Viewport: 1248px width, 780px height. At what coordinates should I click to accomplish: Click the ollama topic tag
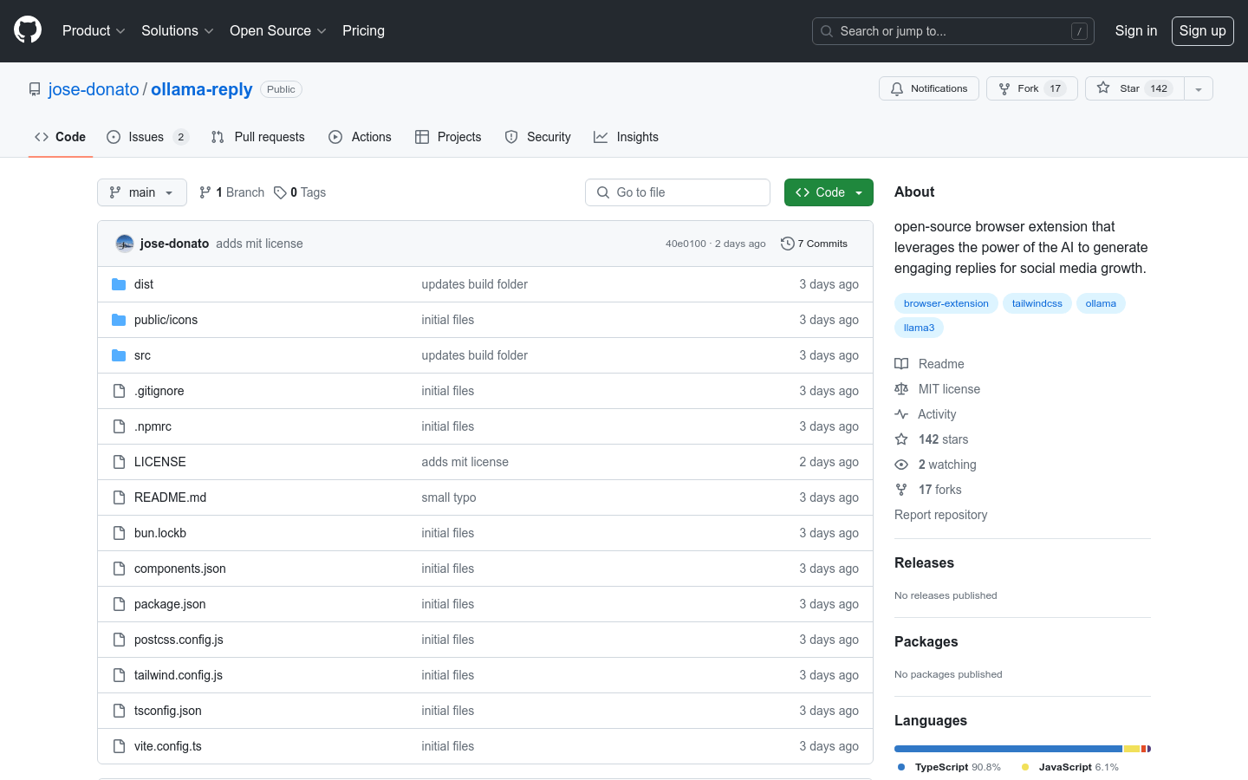click(x=1101, y=303)
